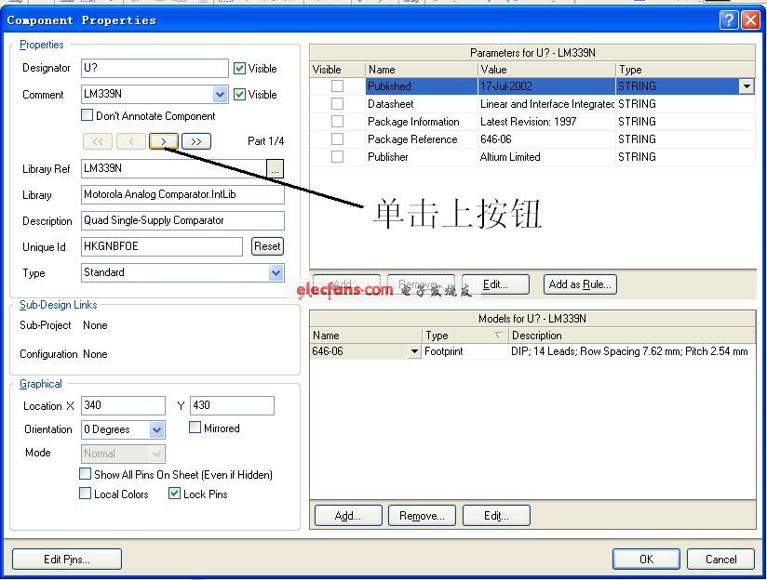Click value Latest Revision: 1997
The height and width of the screenshot is (580, 767).
click(529, 121)
